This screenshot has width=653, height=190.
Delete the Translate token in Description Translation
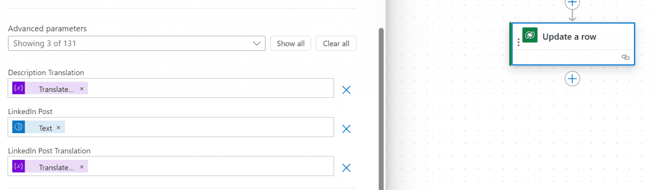point(82,89)
